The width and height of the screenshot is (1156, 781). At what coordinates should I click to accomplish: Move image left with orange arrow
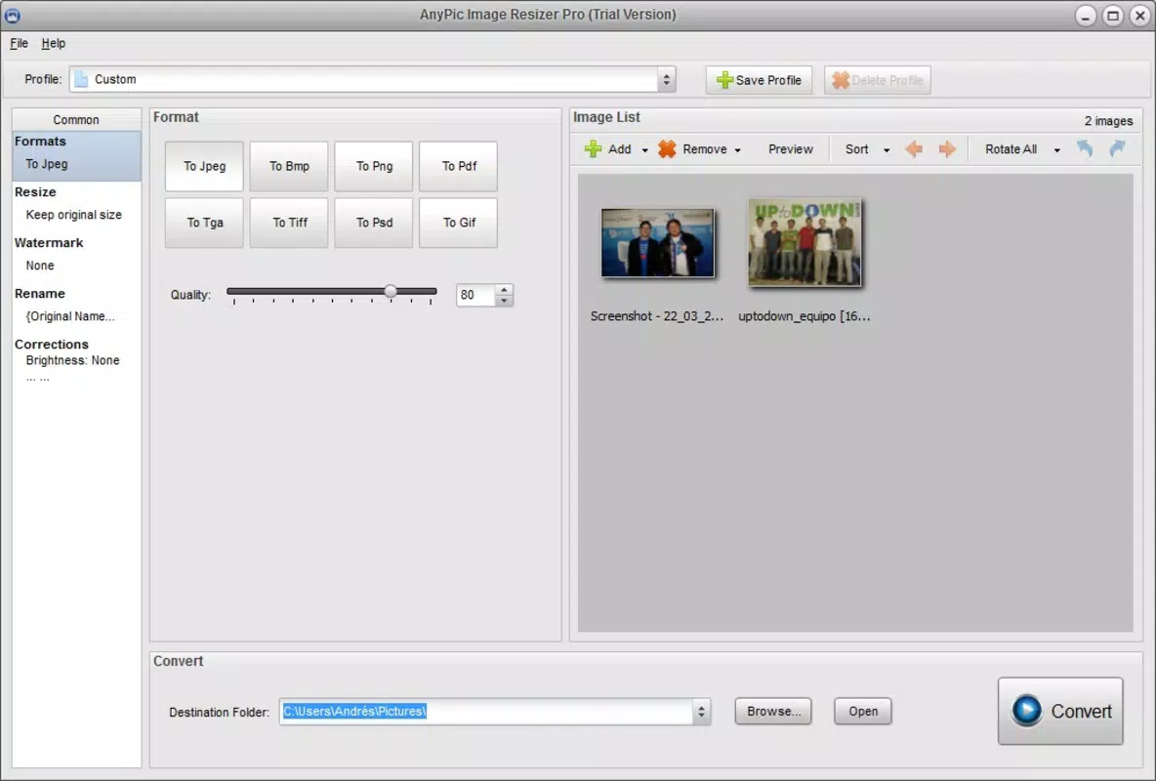tap(914, 149)
